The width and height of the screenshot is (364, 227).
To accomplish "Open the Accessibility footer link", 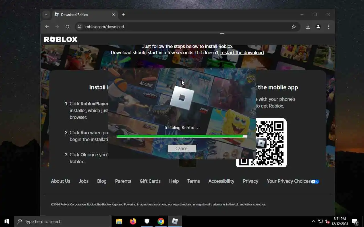I will click(x=221, y=181).
